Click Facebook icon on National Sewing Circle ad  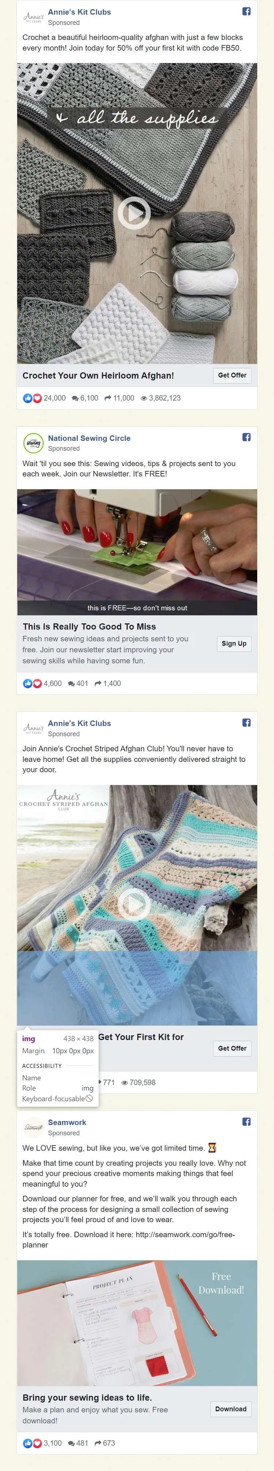(x=247, y=438)
